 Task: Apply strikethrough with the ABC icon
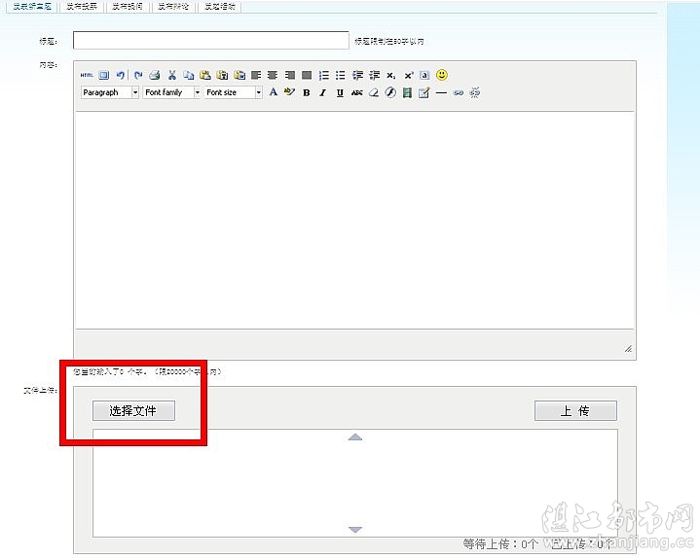(x=356, y=93)
